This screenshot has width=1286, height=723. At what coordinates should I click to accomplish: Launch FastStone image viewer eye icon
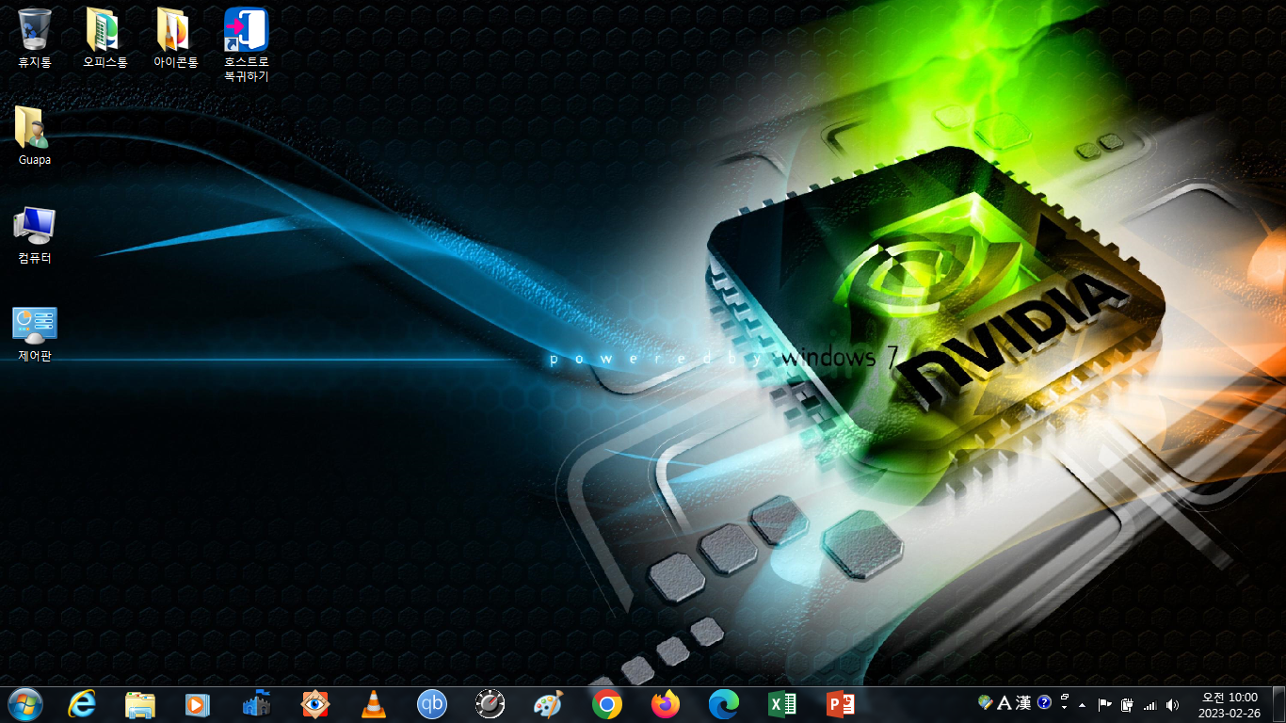(x=315, y=703)
